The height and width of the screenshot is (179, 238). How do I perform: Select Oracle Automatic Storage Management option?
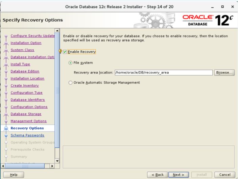point(70,83)
